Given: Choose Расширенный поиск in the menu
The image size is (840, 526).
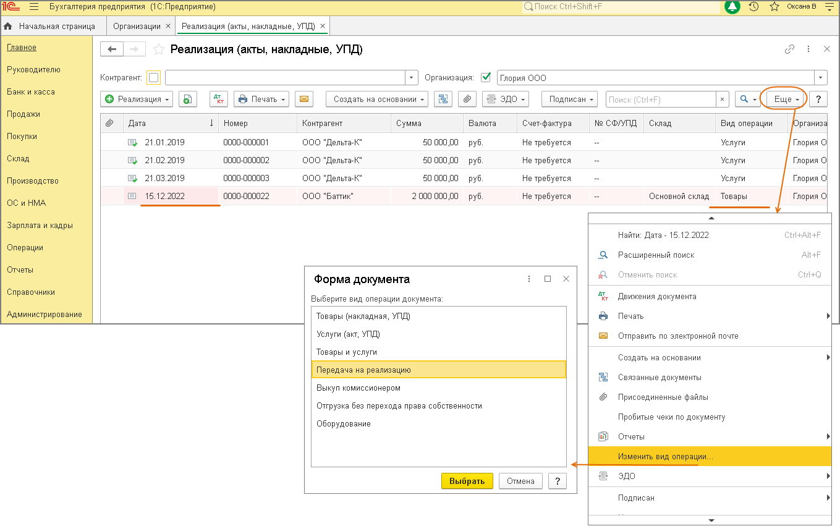Looking at the screenshot, I should pos(710,255).
